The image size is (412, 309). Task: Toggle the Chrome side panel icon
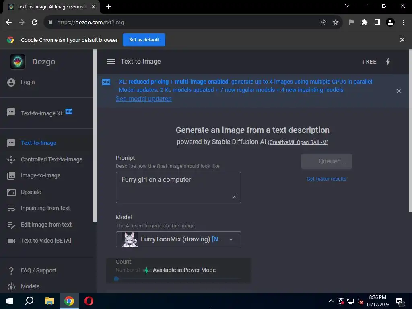pyautogui.click(x=377, y=23)
